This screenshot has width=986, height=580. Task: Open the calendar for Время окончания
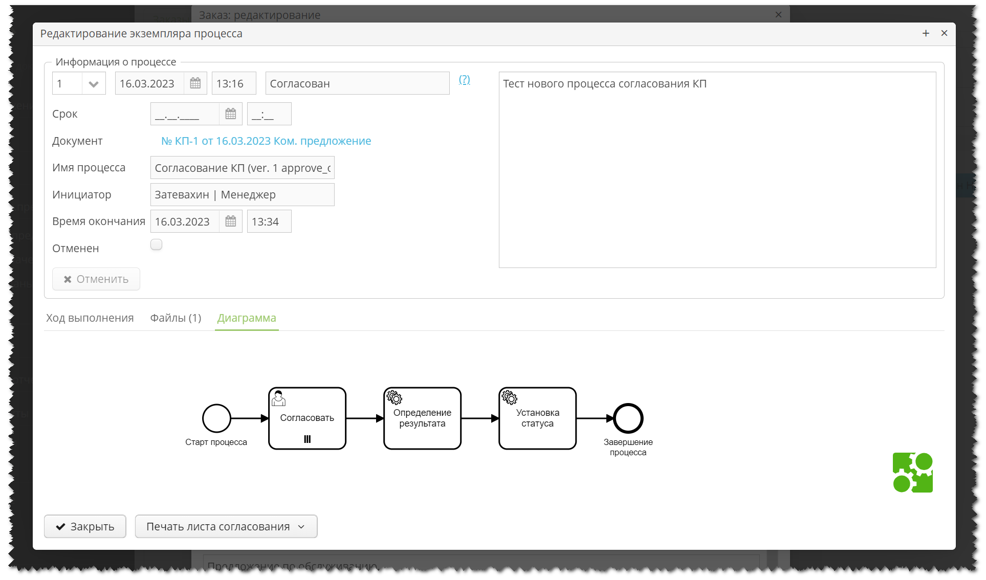click(x=230, y=221)
